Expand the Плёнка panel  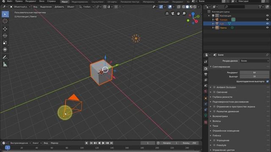[x=216, y=136]
